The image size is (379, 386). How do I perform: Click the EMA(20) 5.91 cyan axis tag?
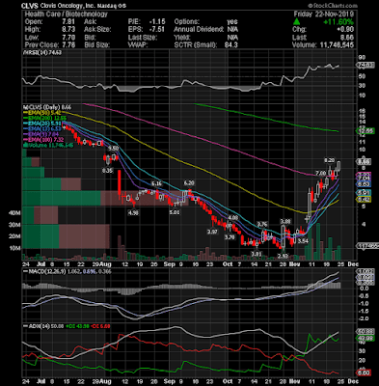pyautogui.click(x=365, y=192)
